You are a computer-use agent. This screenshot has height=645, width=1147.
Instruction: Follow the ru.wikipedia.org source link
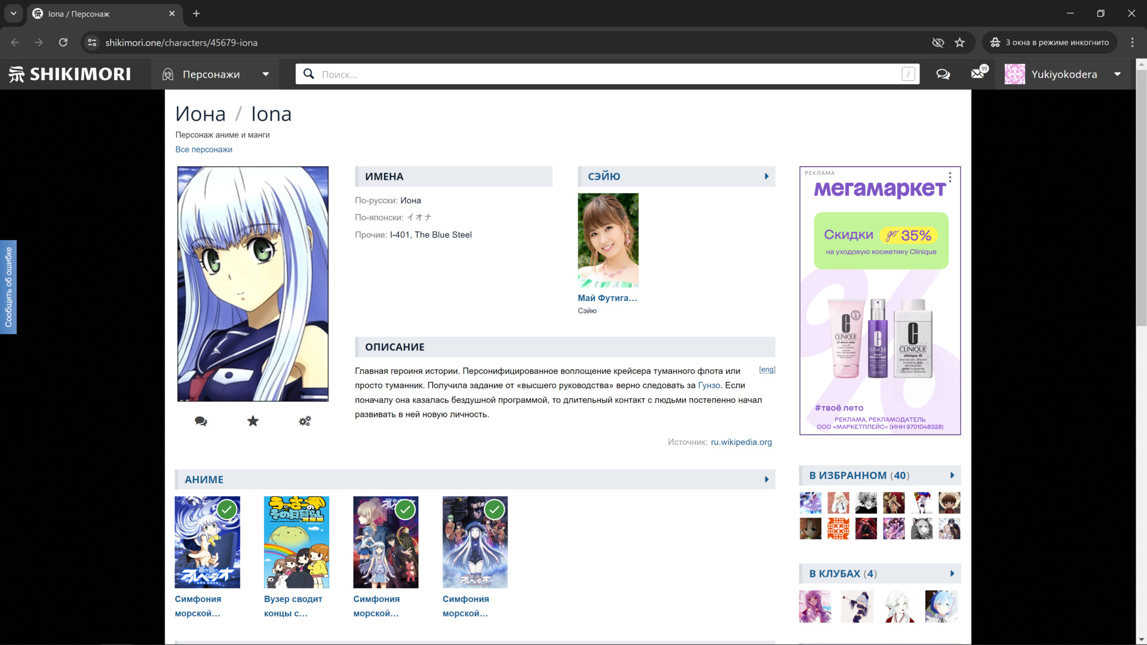(x=741, y=442)
